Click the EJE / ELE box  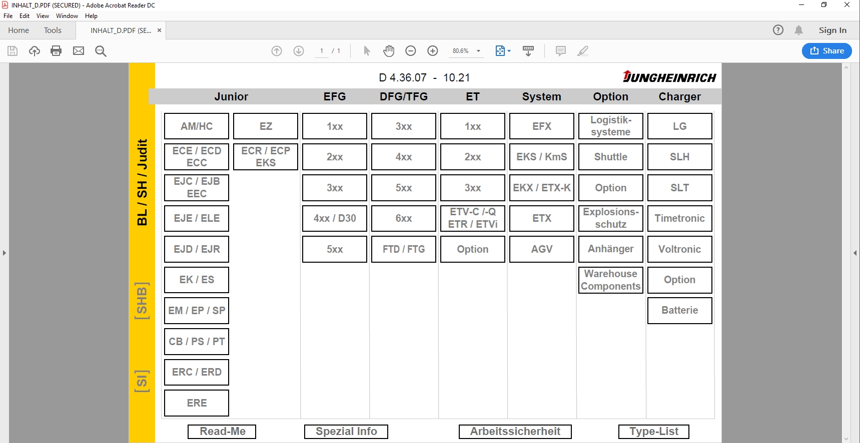pos(197,218)
